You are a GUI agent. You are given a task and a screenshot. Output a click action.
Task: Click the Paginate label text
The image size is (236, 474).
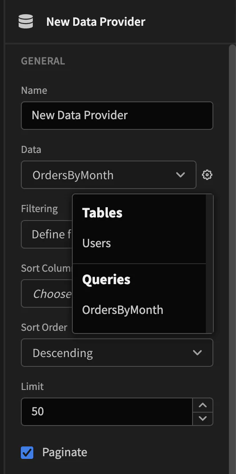64,453
